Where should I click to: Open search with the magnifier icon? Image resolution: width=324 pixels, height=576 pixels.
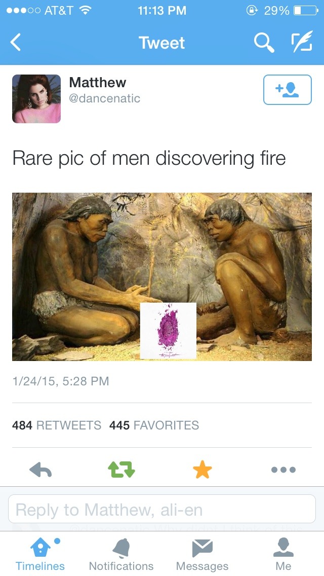point(264,43)
